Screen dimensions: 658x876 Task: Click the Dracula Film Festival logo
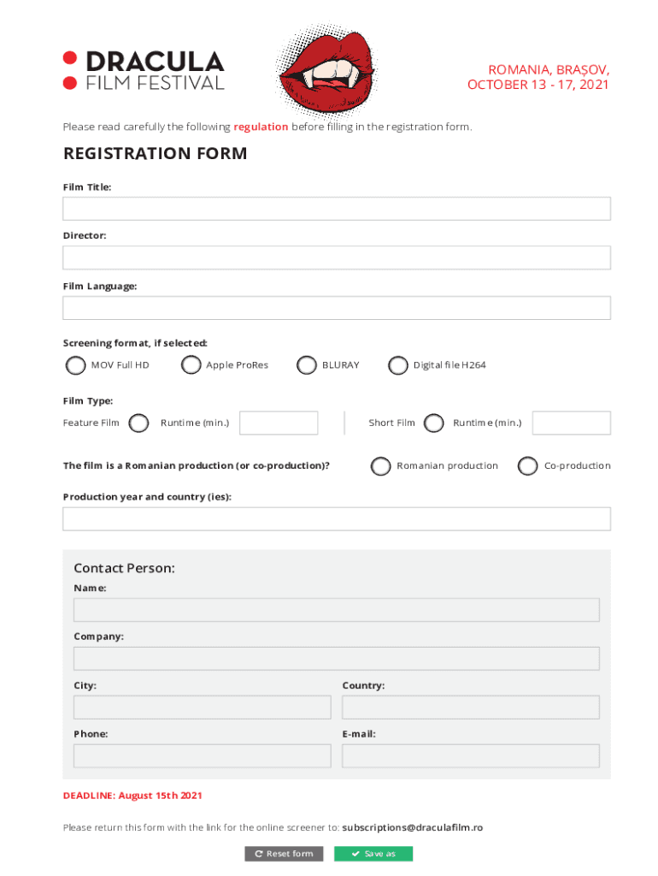tap(144, 70)
